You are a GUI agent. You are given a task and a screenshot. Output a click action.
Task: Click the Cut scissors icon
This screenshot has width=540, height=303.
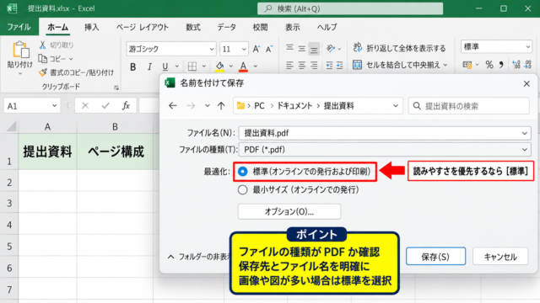(x=42, y=45)
